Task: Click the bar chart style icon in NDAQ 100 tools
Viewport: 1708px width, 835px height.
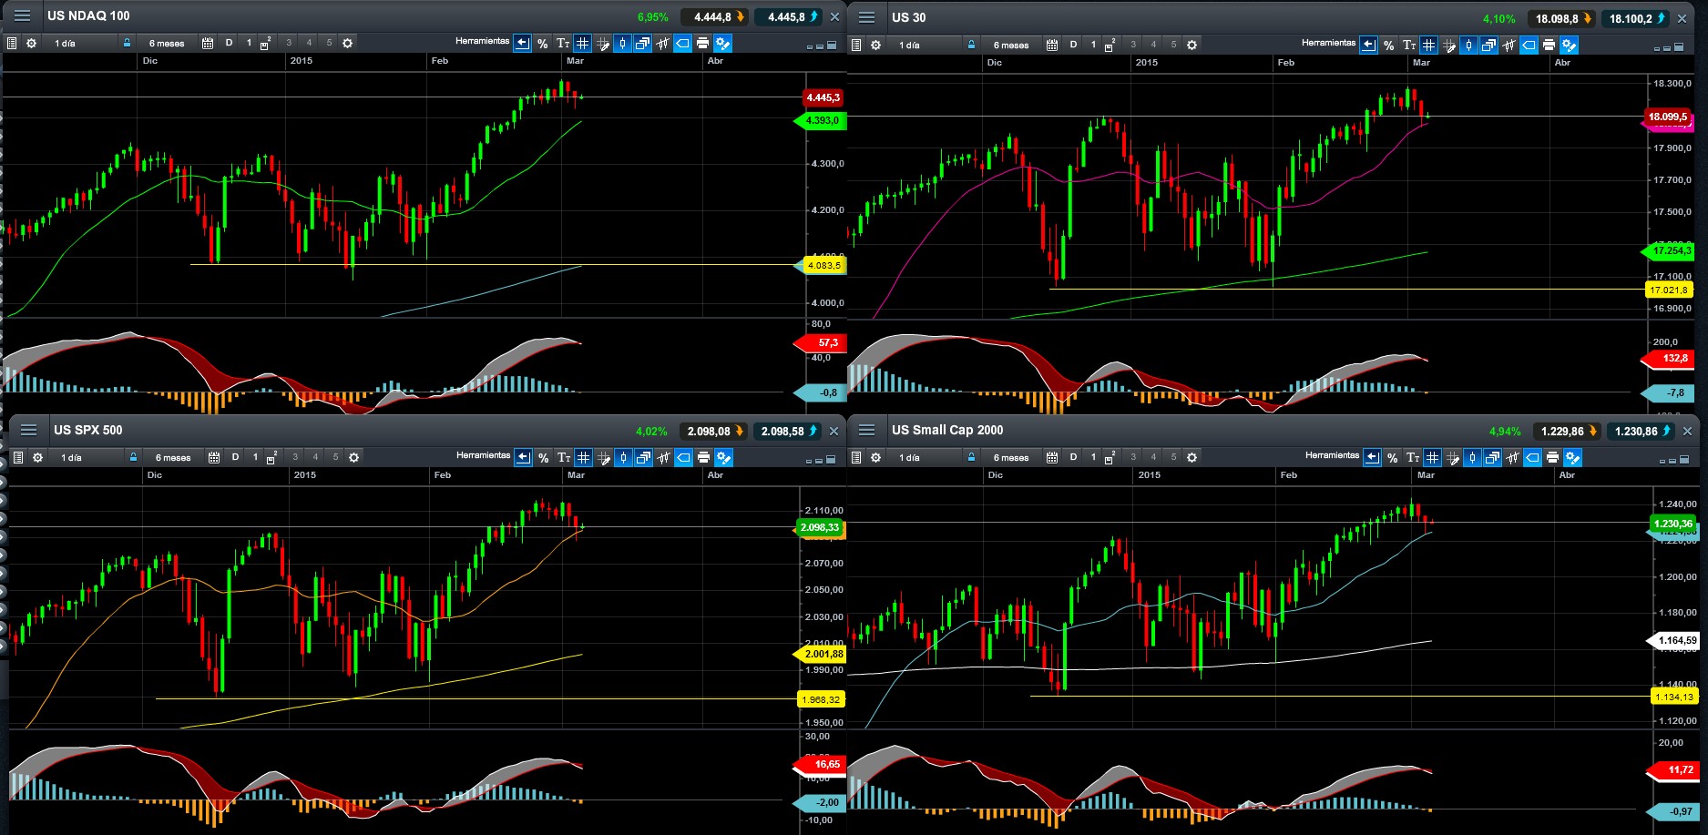Action: [x=662, y=43]
